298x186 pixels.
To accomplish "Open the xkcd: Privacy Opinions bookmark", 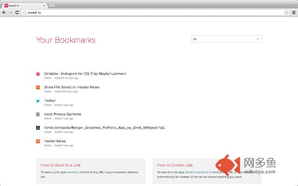I will click(62, 114).
